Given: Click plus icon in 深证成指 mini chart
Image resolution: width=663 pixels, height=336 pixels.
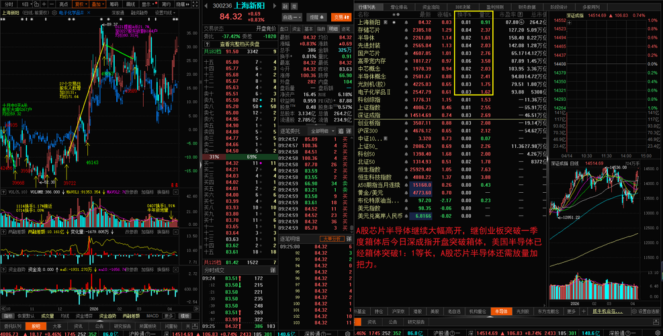Looking at the screenshot, I should click(569, 22).
